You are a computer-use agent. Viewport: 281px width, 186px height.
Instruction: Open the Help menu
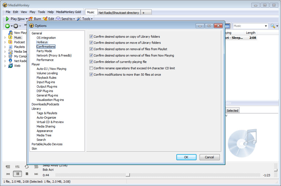coord(51,12)
